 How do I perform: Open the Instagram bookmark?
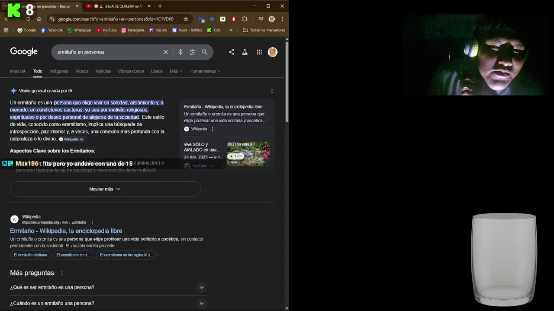tap(132, 30)
